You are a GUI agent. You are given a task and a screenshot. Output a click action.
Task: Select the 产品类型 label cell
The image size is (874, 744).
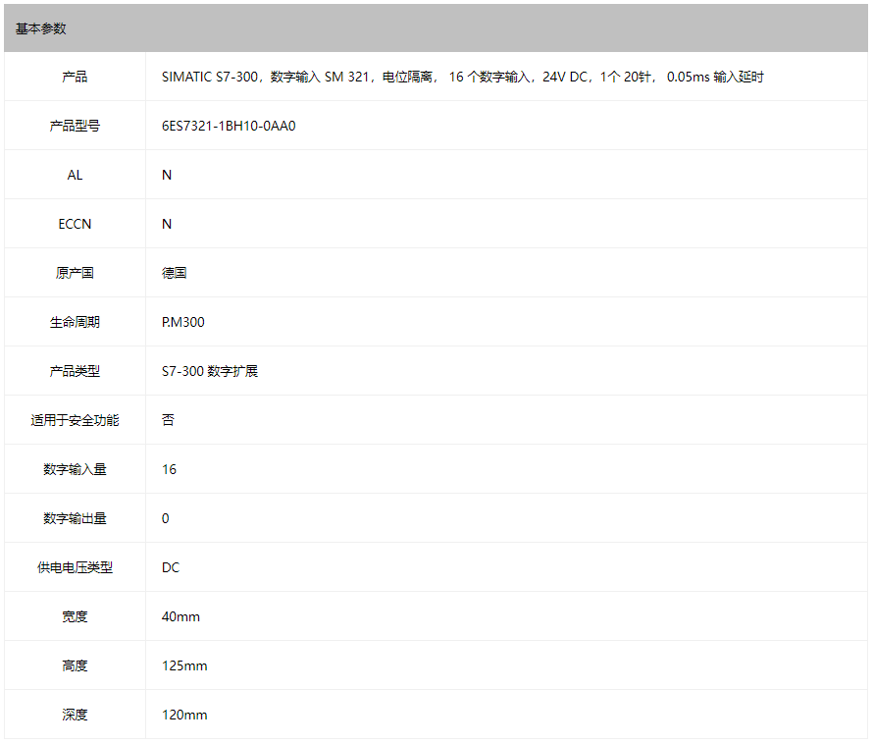75,371
